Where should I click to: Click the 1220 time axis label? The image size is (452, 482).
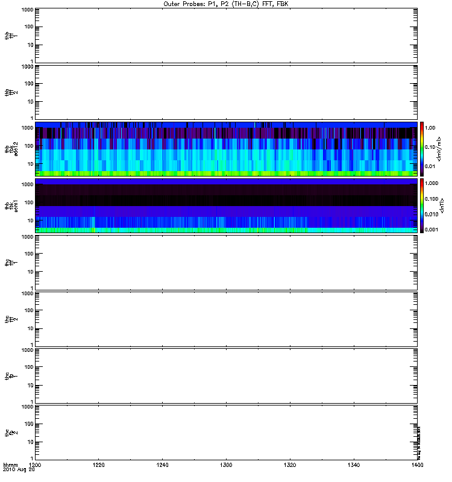pos(98,465)
